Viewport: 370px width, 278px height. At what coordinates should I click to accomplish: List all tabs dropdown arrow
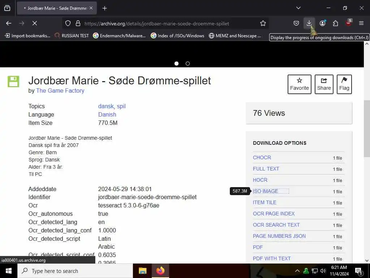(298, 8)
